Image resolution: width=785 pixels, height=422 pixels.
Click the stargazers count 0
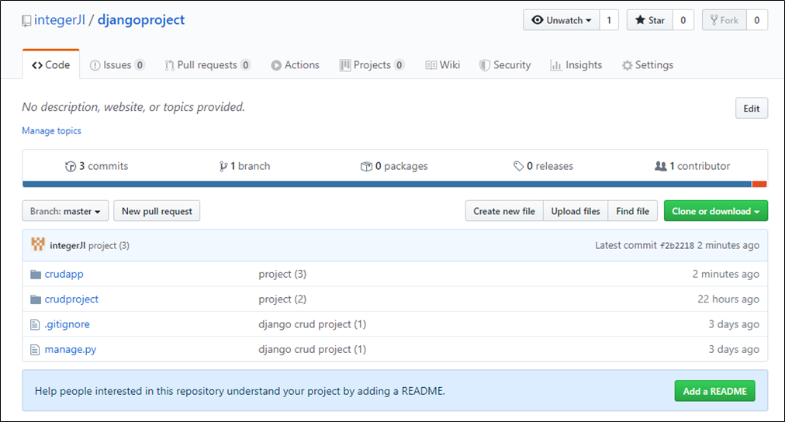coord(683,20)
